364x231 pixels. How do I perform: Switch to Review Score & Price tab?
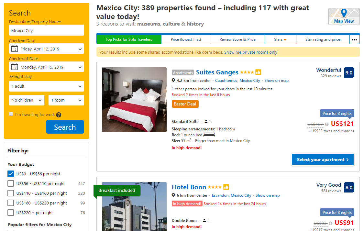(x=237, y=39)
